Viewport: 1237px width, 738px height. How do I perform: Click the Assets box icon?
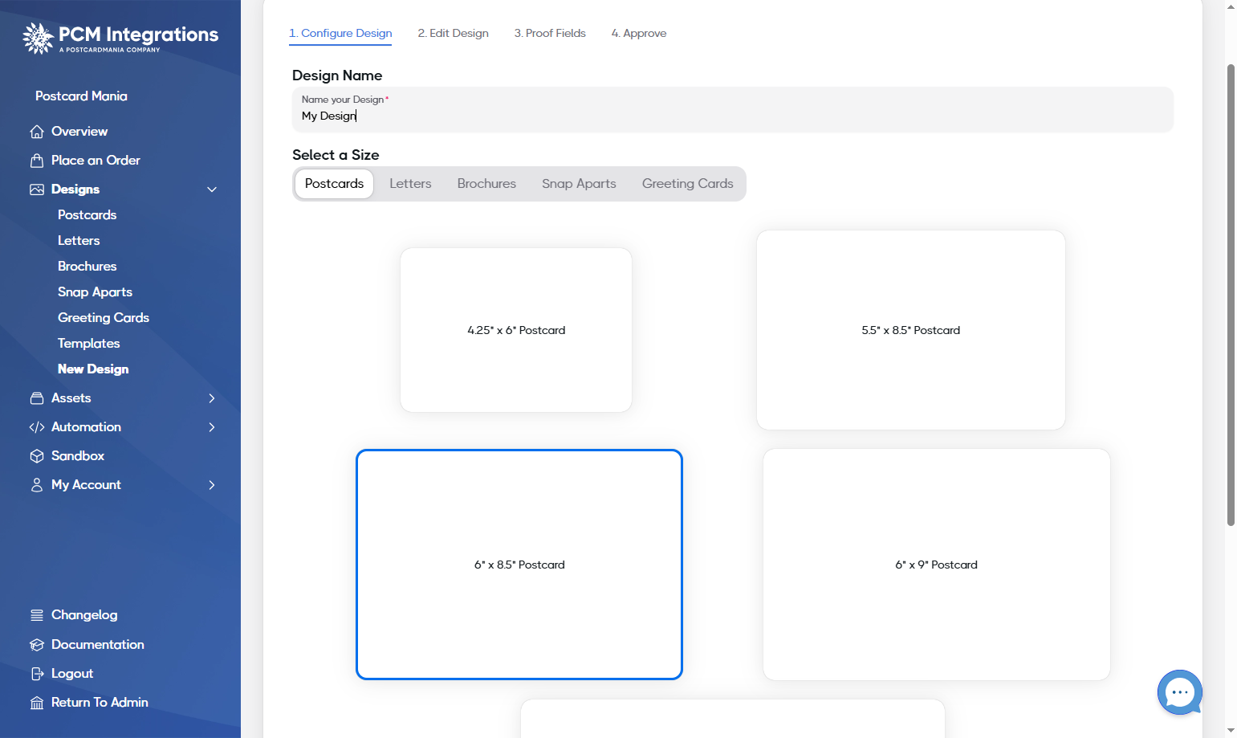pyautogui.click(x=37, y=398)
